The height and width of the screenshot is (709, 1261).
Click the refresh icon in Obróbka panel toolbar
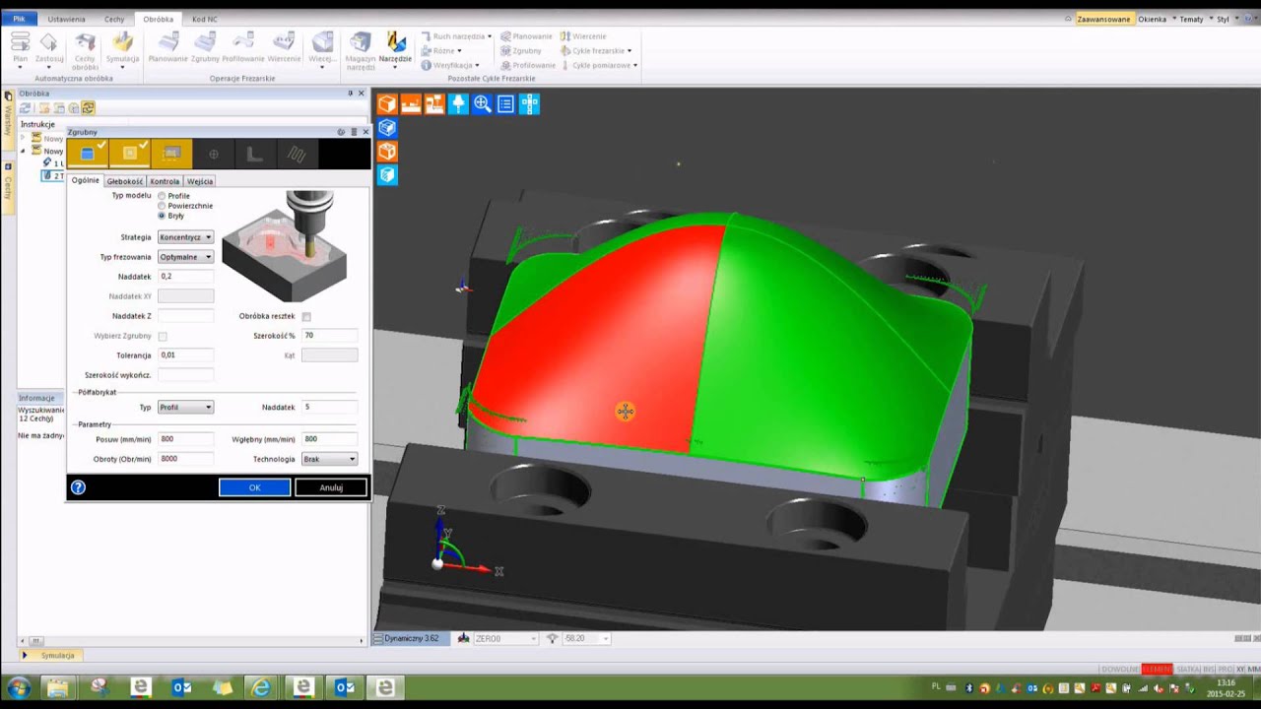(26, 108)
